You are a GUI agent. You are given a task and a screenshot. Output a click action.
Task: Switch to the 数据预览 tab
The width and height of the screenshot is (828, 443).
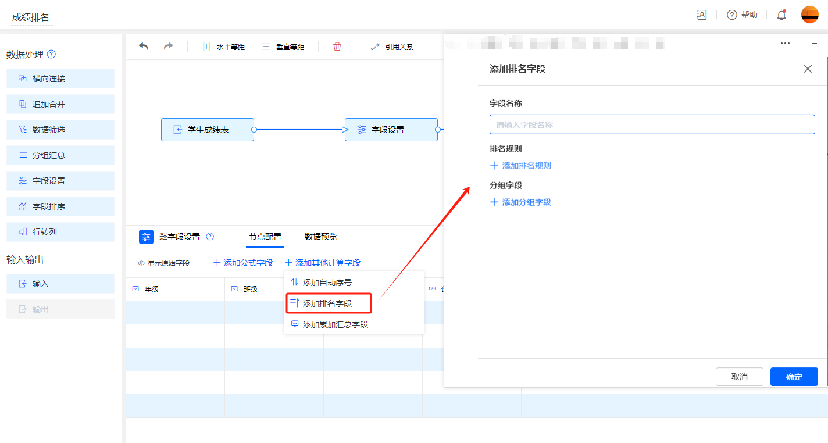pos(320,237)
